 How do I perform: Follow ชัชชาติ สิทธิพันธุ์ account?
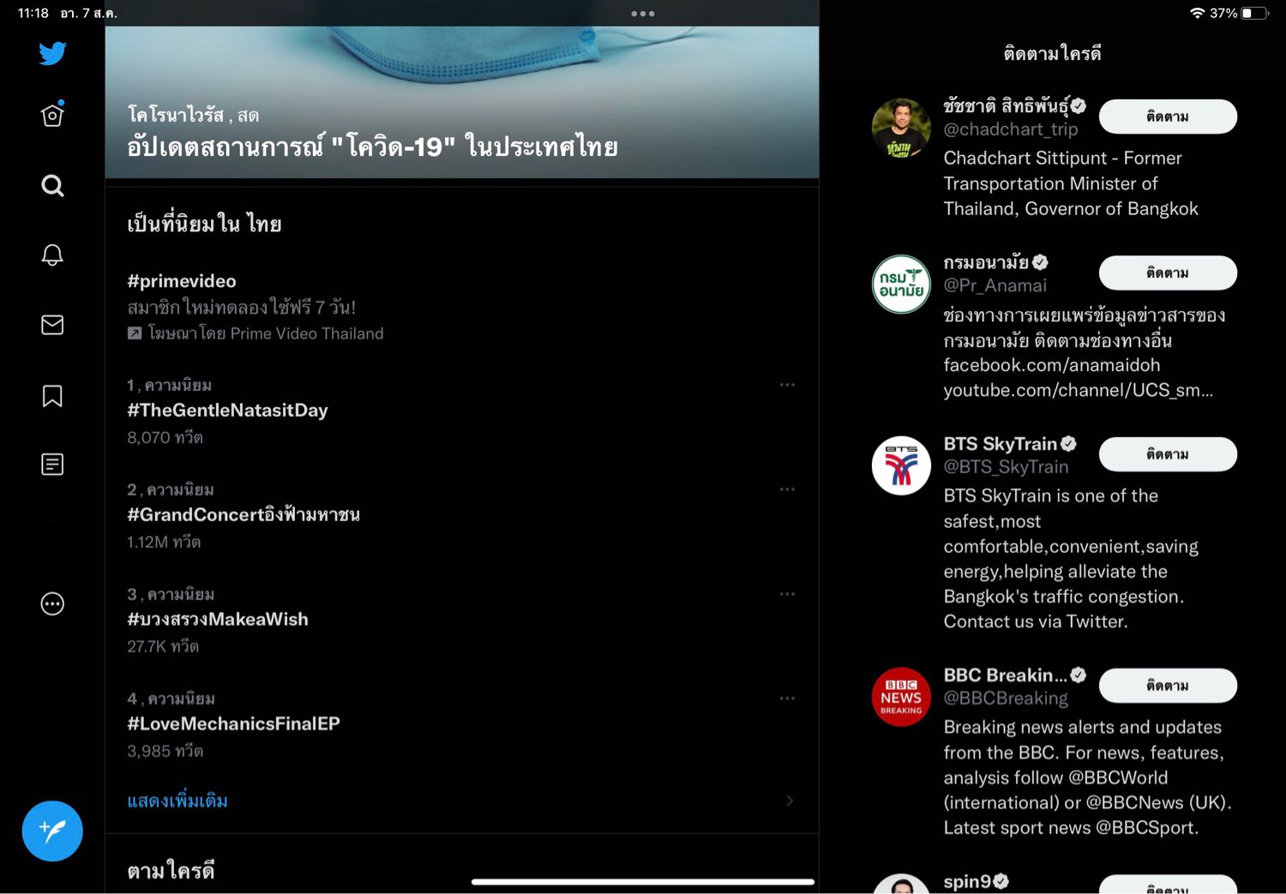click(1168, 117)
